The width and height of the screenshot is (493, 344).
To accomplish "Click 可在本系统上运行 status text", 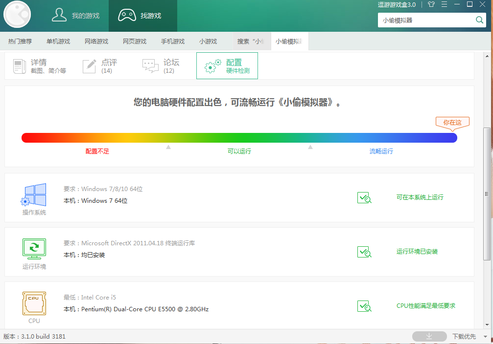I will [420, 197].
